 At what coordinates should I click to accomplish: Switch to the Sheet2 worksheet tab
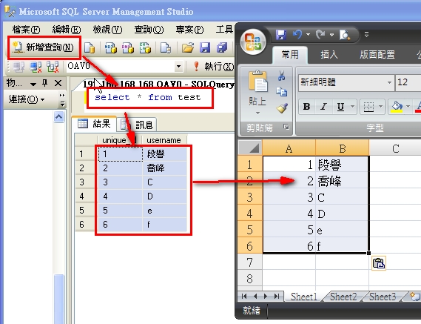(x=343, y=297)
